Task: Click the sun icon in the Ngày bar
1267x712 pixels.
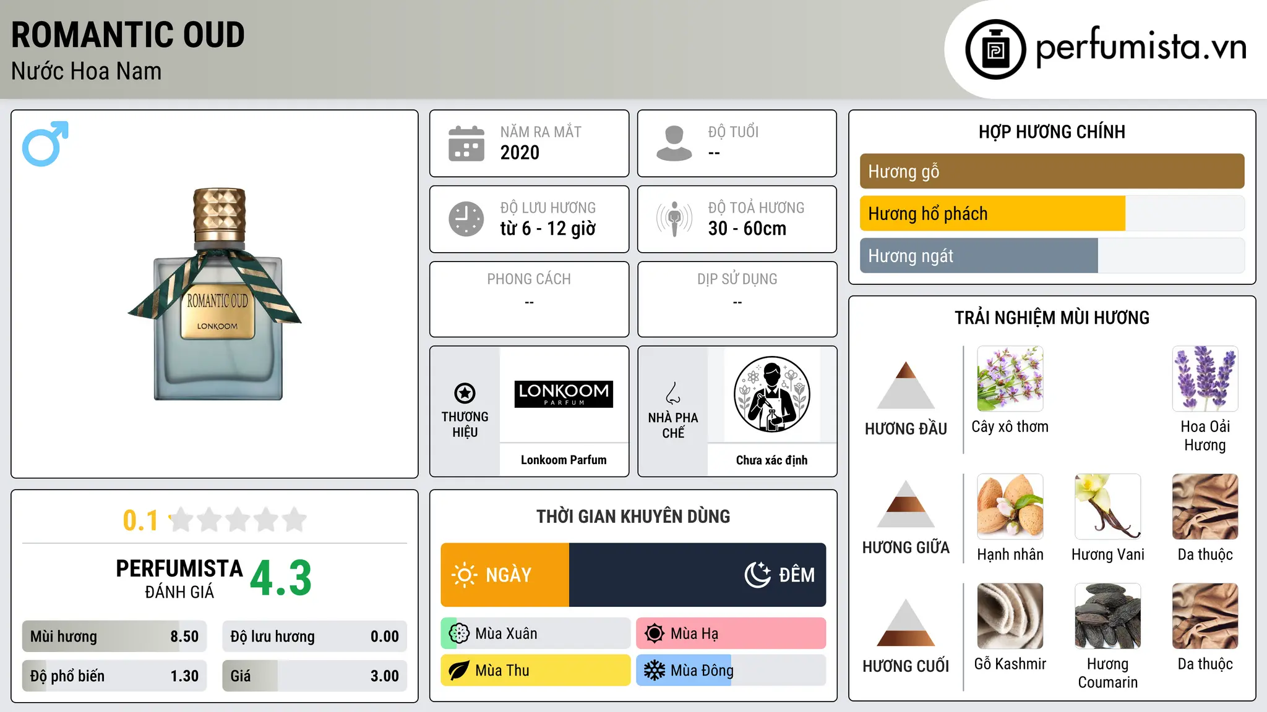Action: [x=464, y=575]
